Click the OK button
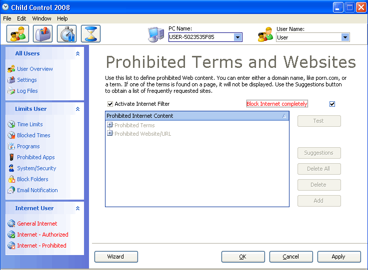The height and width of the screenshot is (270, 368). (x=243, y=257)
